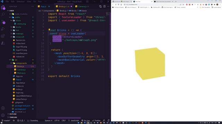Open the View menu

(x=29, y=1)
